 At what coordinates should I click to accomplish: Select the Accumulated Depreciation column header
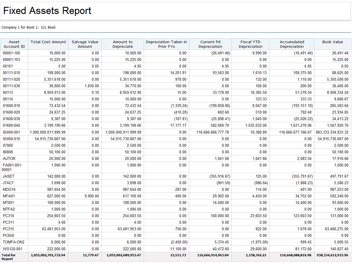292,44
